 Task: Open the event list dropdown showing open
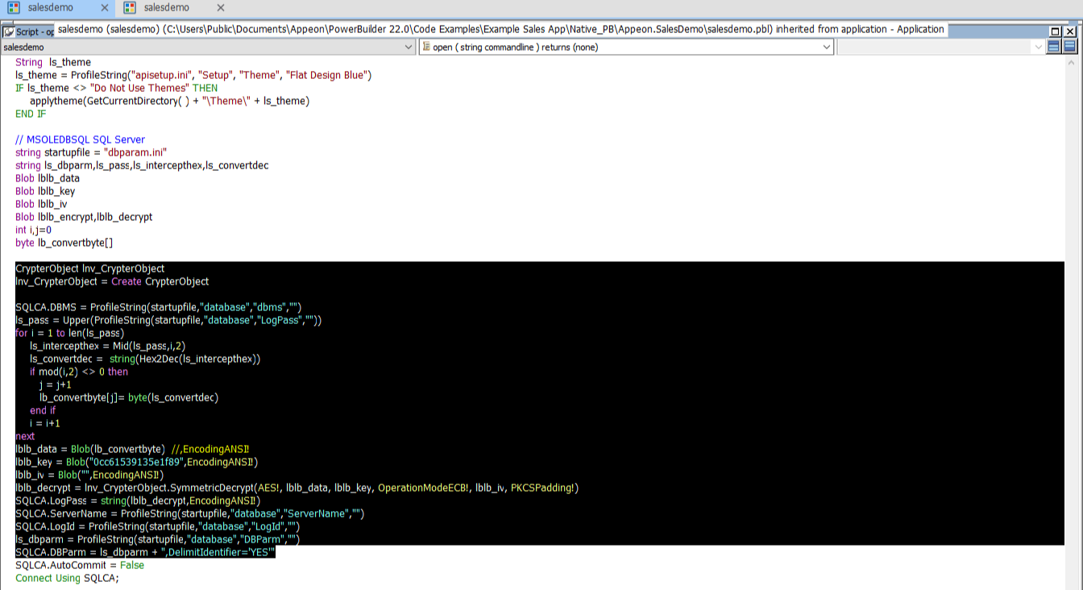[x=827, y=47]
